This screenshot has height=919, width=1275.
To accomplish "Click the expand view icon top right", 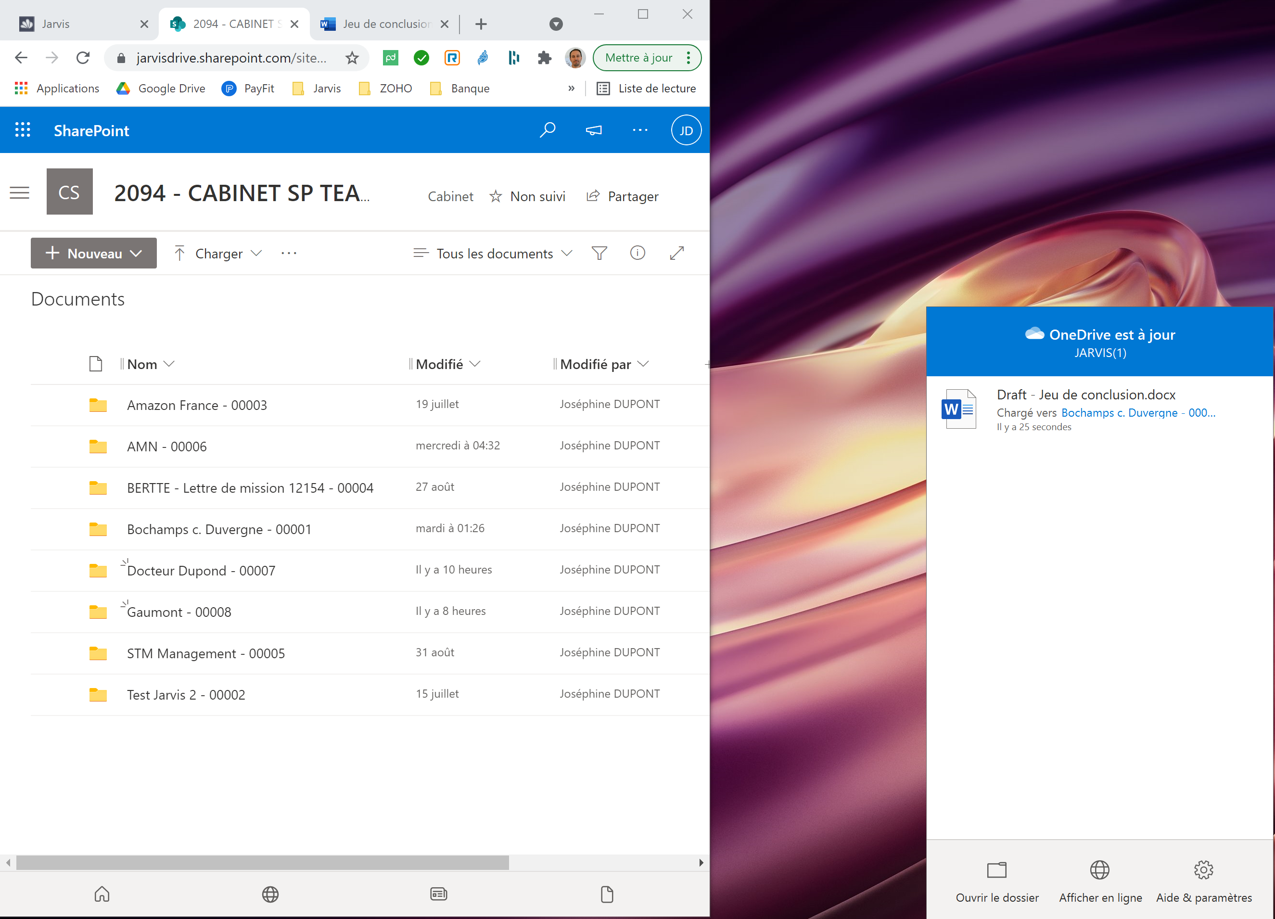I will [x=679, y=254].
